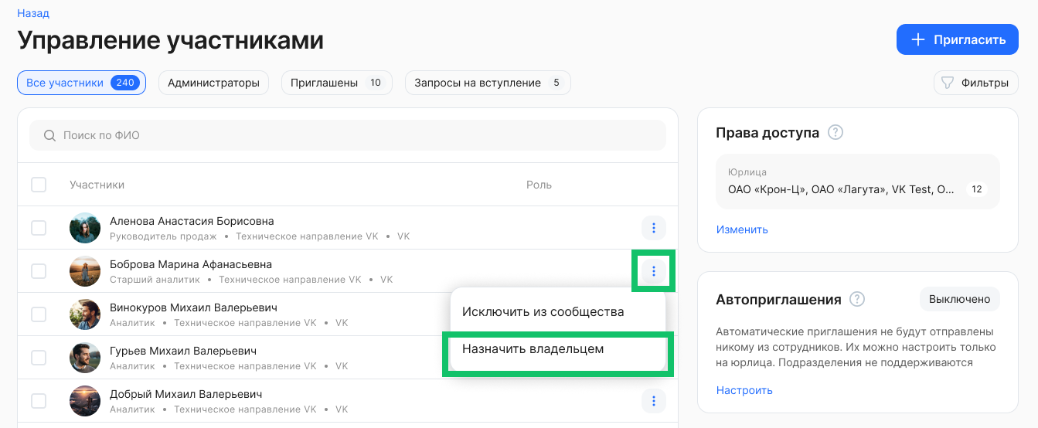1038x428 pixels.
Task: Click avatar of Аленова Анастасия Борисовна
Action: (x=85, y=228)
